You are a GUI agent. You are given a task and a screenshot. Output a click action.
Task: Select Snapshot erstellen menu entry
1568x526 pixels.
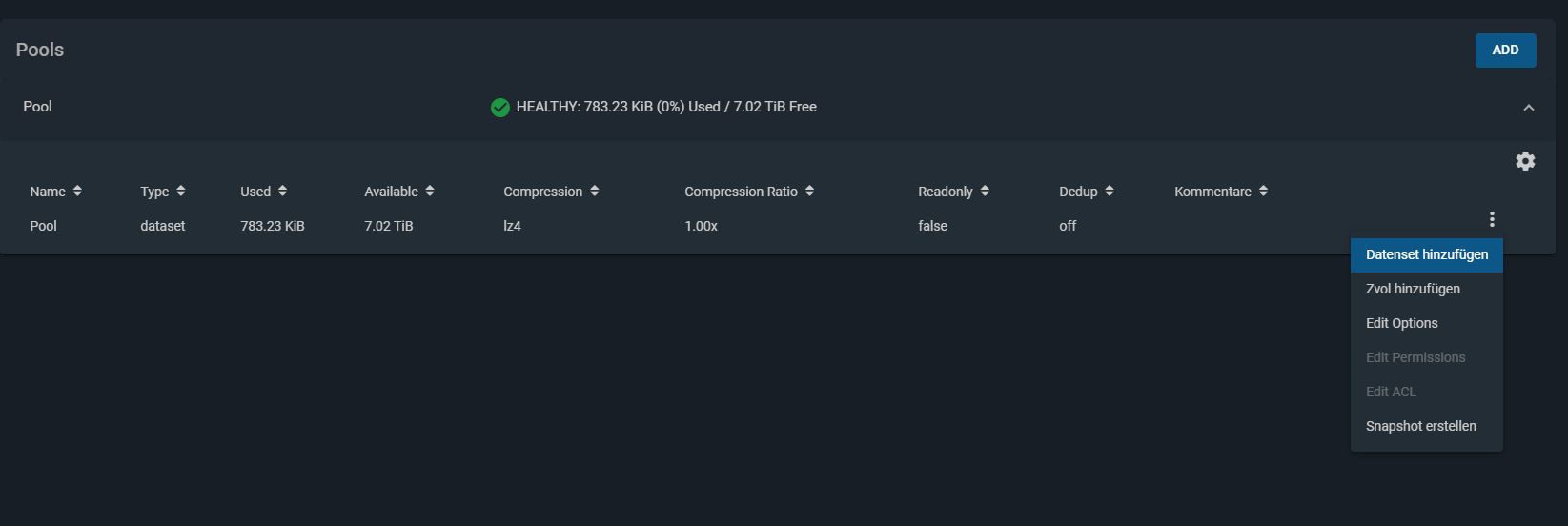pos(1426,426)
